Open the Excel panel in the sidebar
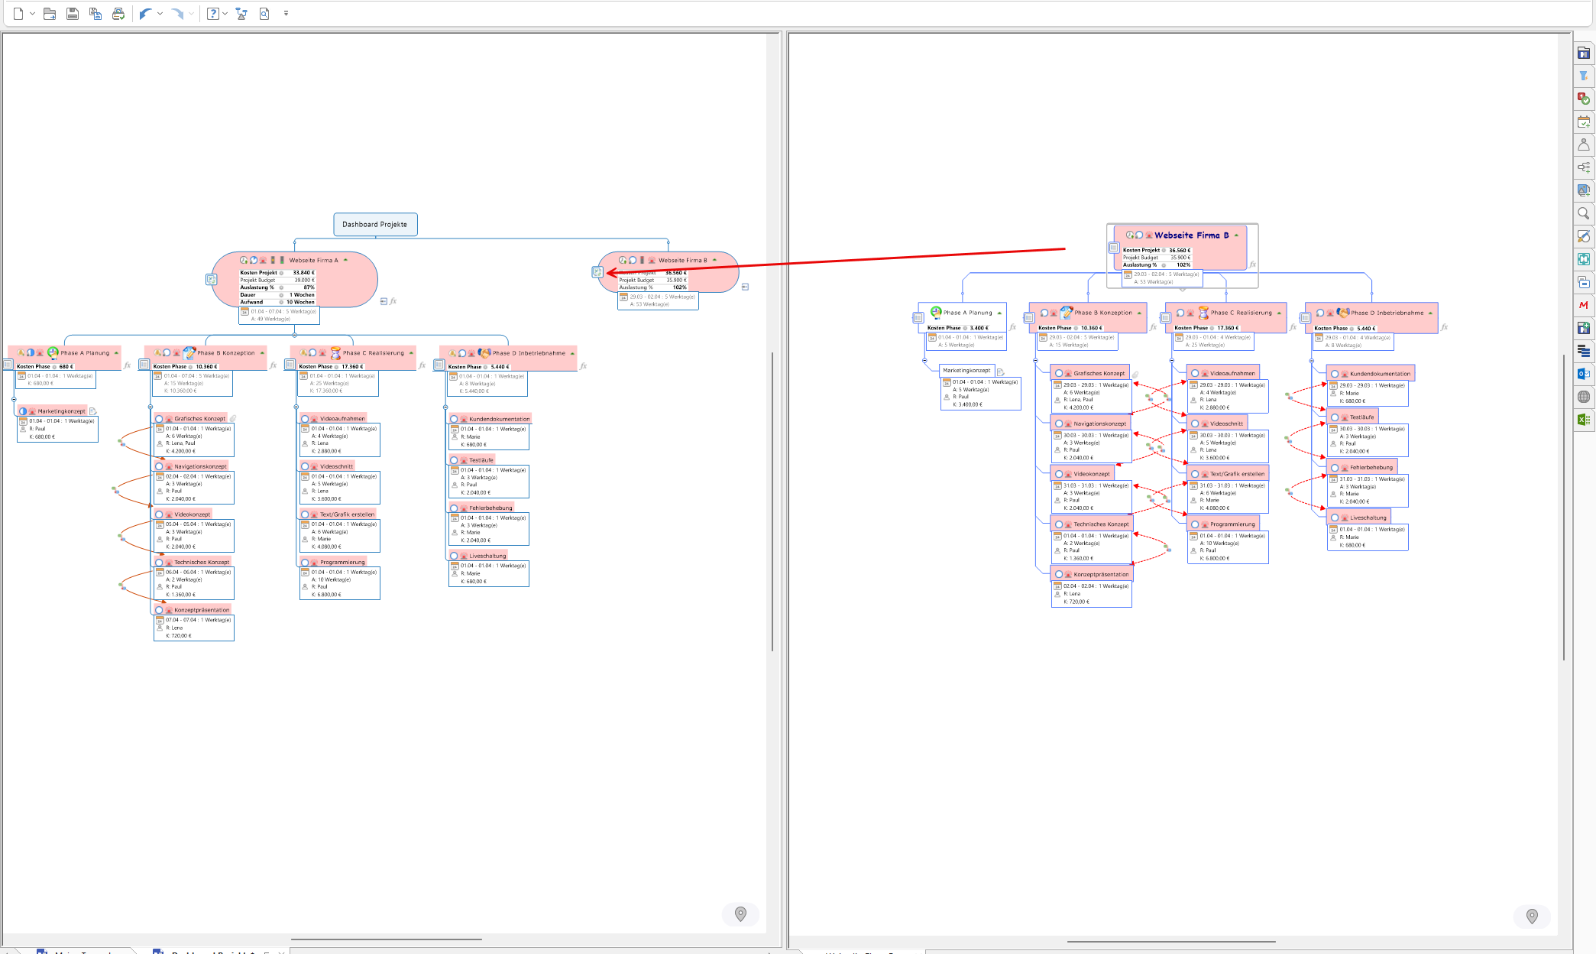The width and height of the screenshot is (1596, 954). coord(1584,420)
